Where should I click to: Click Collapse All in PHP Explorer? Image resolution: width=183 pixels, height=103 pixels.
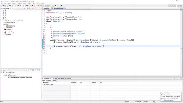pyautogui.click(x=28, y=8)
